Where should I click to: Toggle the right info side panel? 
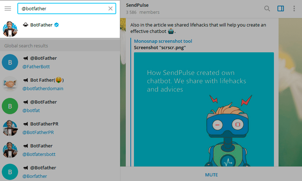coord(281,8)
